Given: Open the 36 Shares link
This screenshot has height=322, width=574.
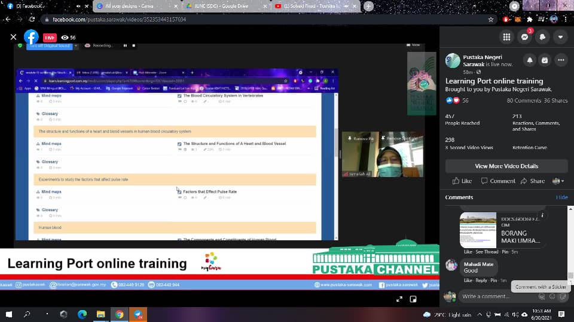Looking at the screenshot, I should click(x=555, y=100).
